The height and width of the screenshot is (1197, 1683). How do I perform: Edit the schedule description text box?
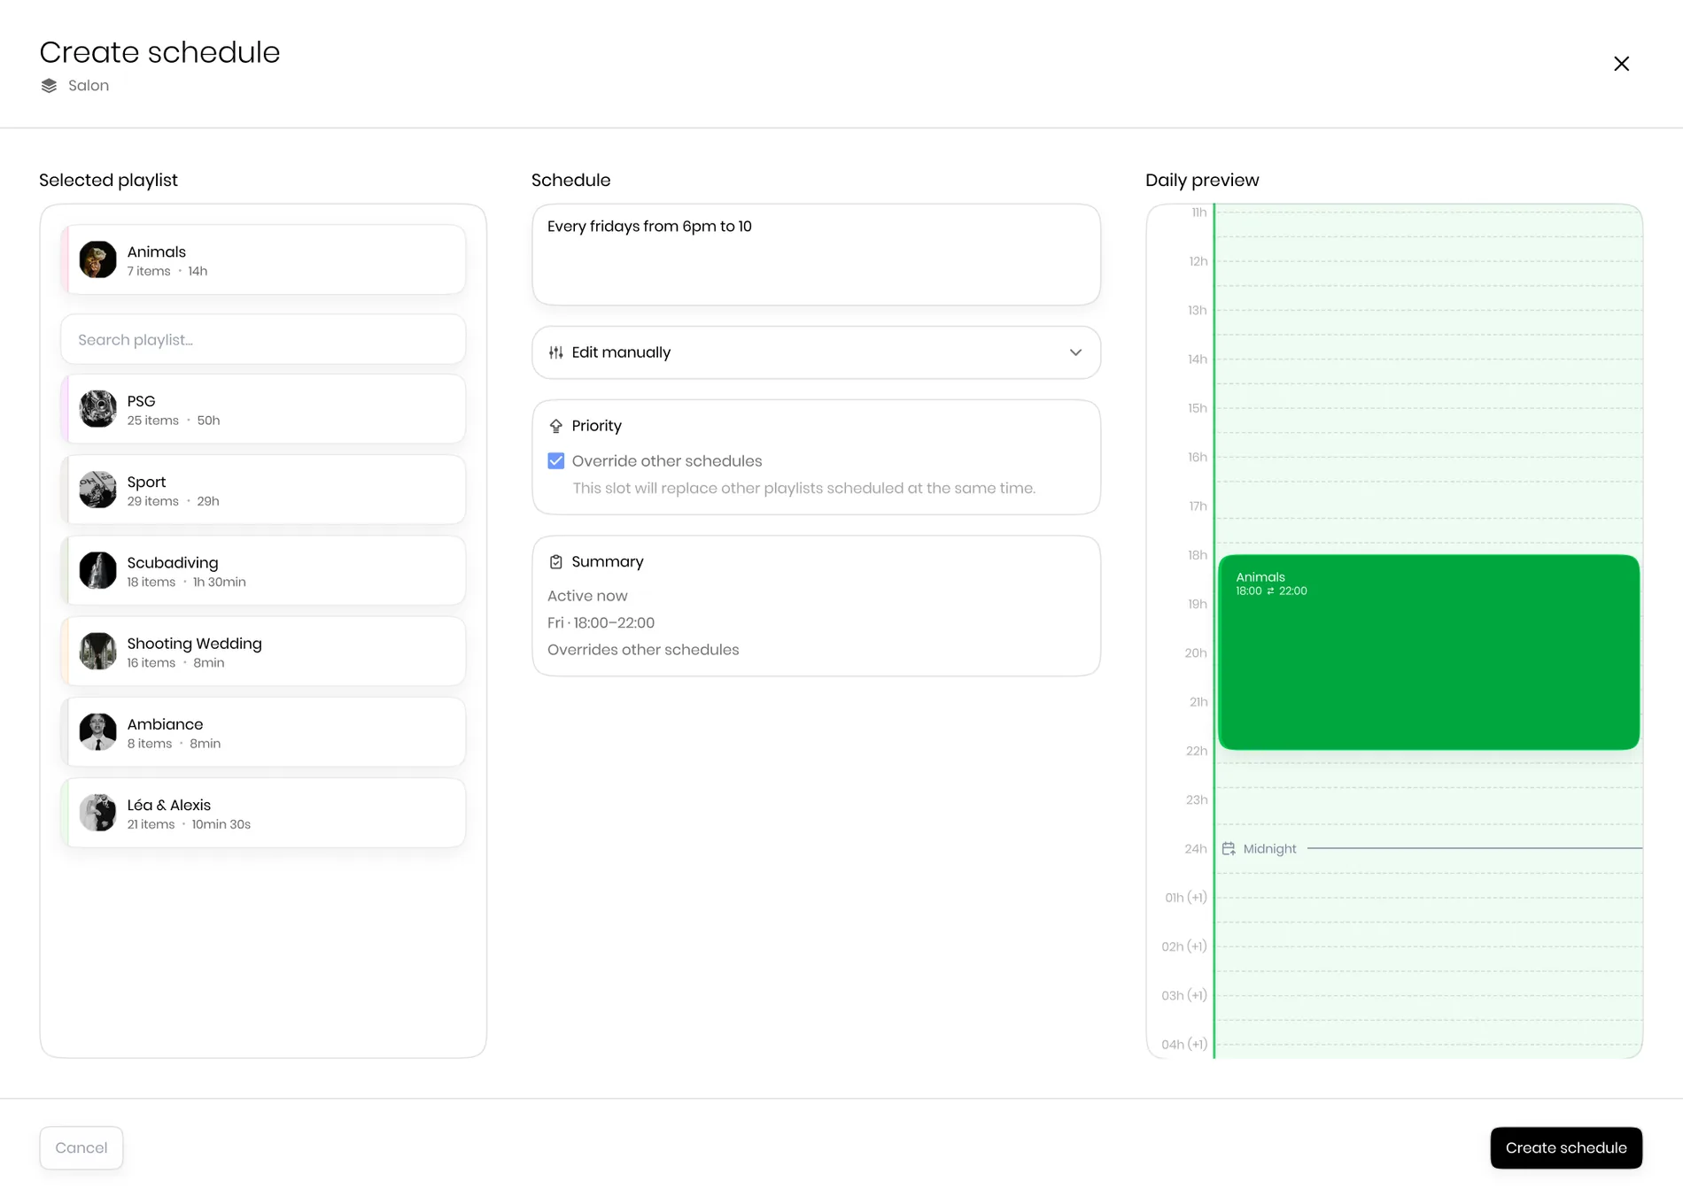click(x=816, y=255)
